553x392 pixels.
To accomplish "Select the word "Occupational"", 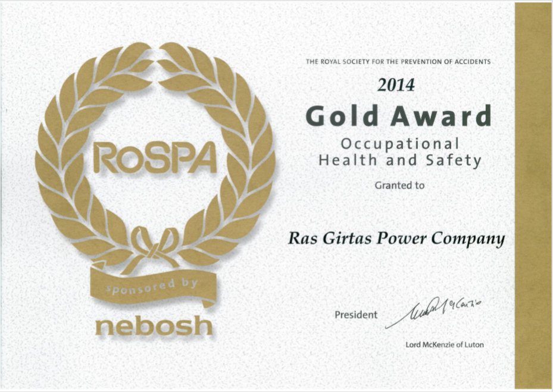I will [x=400, y=144].
